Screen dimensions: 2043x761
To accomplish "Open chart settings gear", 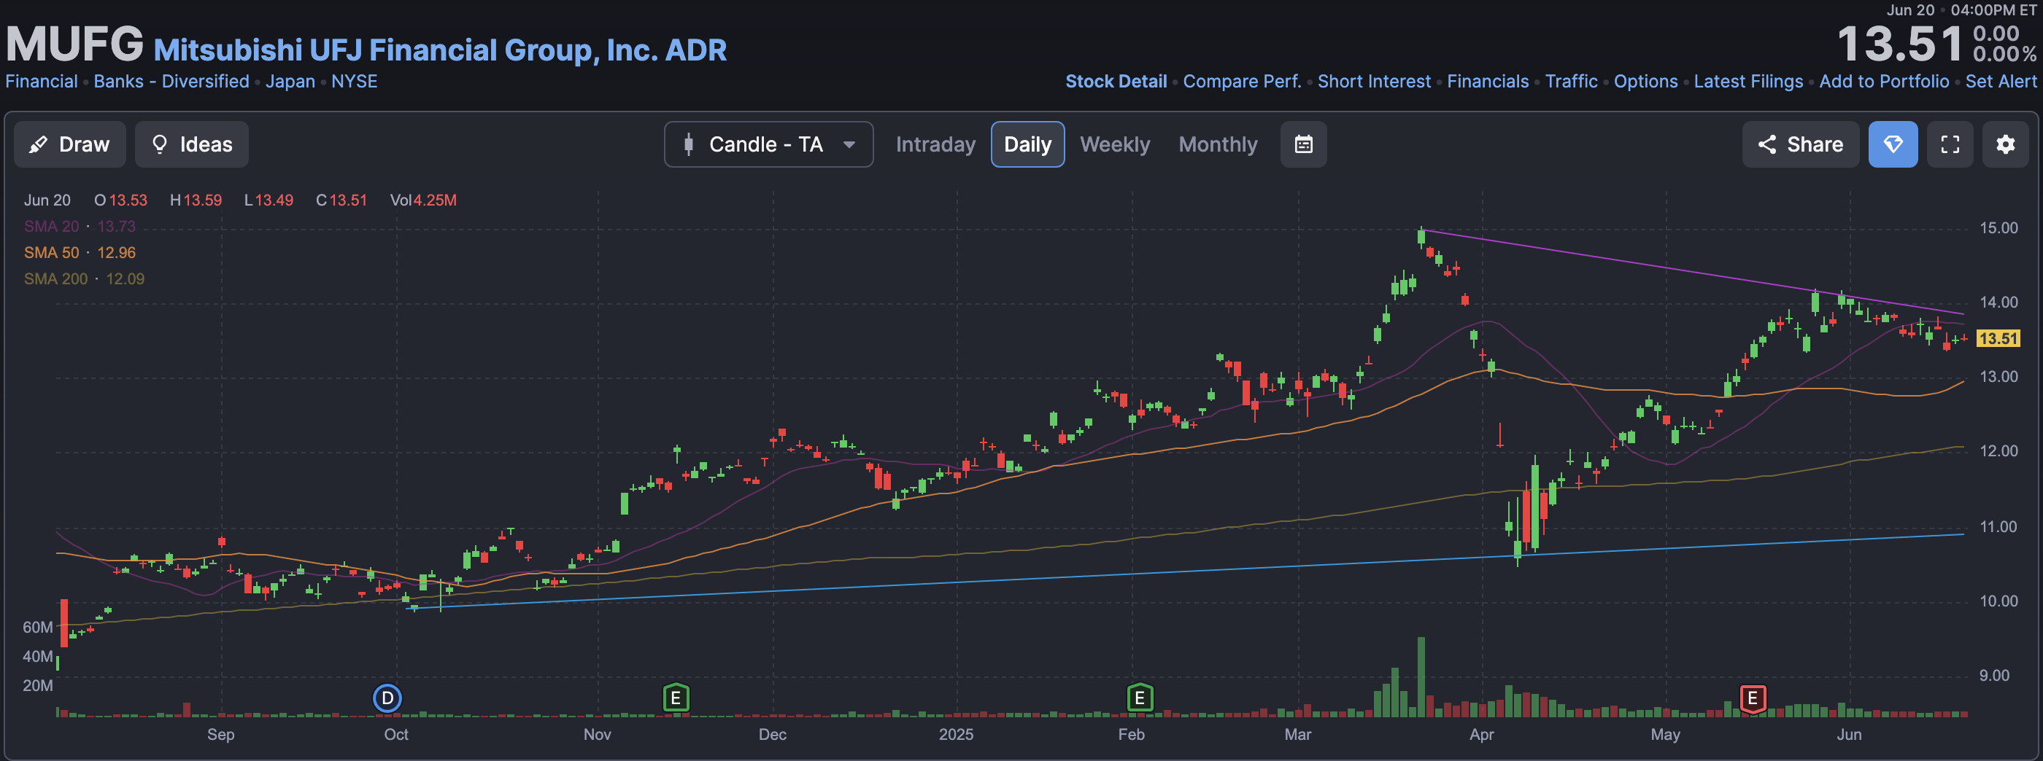I will (x=2006, y=144).
